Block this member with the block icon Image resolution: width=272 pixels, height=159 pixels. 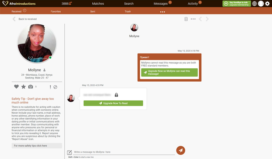coord(55,87)
